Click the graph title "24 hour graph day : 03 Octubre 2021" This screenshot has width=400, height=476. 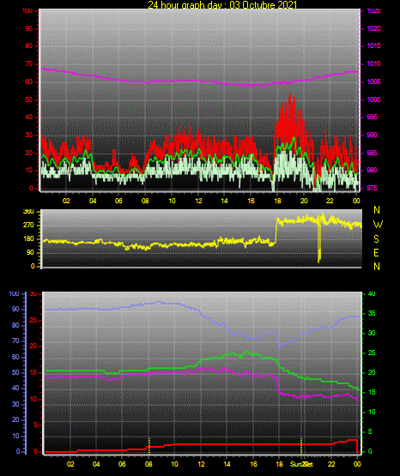(x=222, y=4)
